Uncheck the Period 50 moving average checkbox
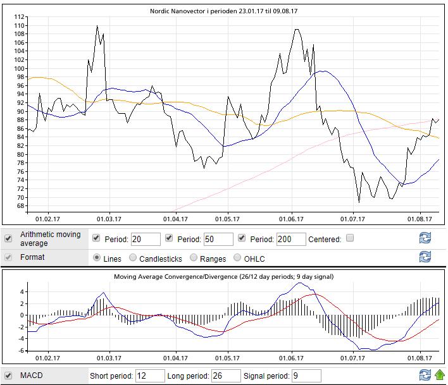The height and width of the screenshot is (385, 448). click(169, 238)
